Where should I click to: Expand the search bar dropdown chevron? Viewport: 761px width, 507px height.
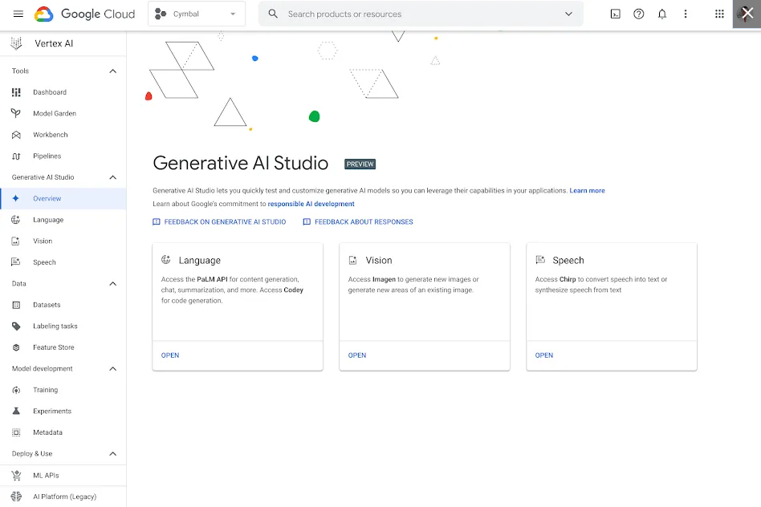[568, 14]
